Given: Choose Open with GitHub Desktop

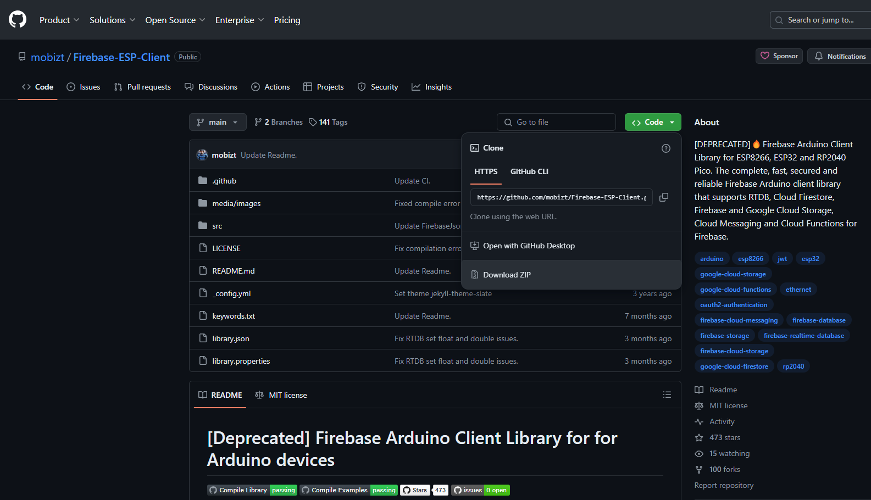Looking at the screenshot, I should pyautogui.click(x=529, y=246).
